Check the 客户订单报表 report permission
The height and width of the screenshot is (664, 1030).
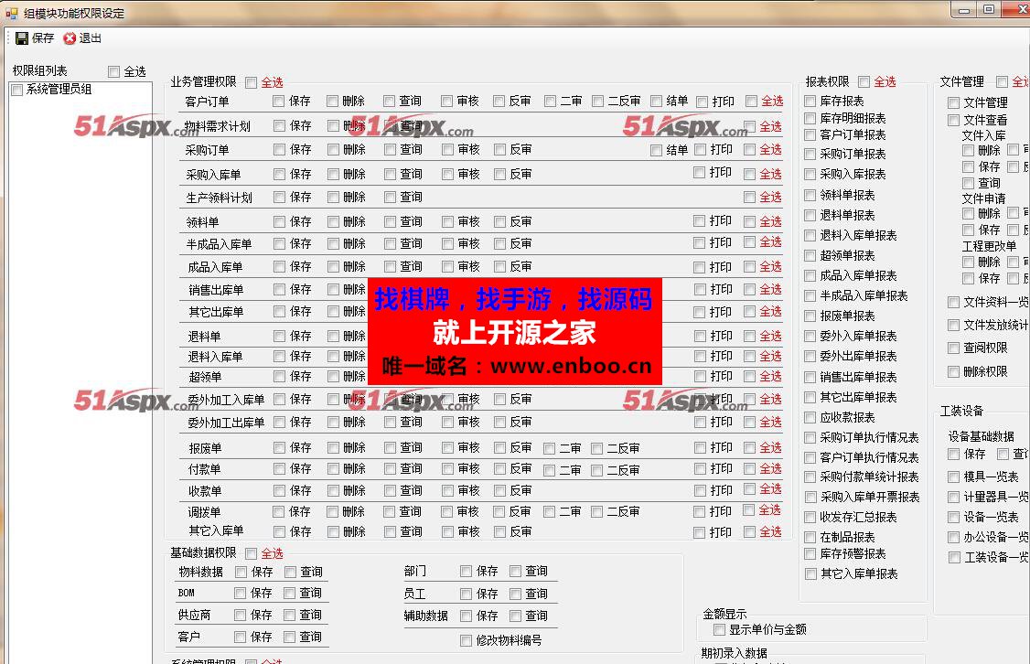(x=810, y=134)
